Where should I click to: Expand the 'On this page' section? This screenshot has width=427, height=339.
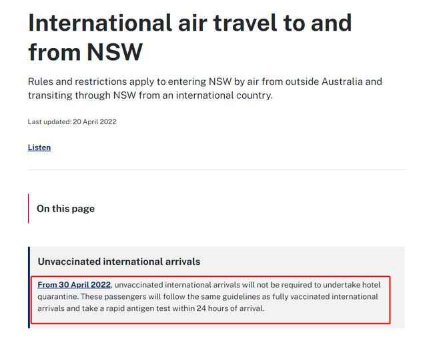[65, 209]
